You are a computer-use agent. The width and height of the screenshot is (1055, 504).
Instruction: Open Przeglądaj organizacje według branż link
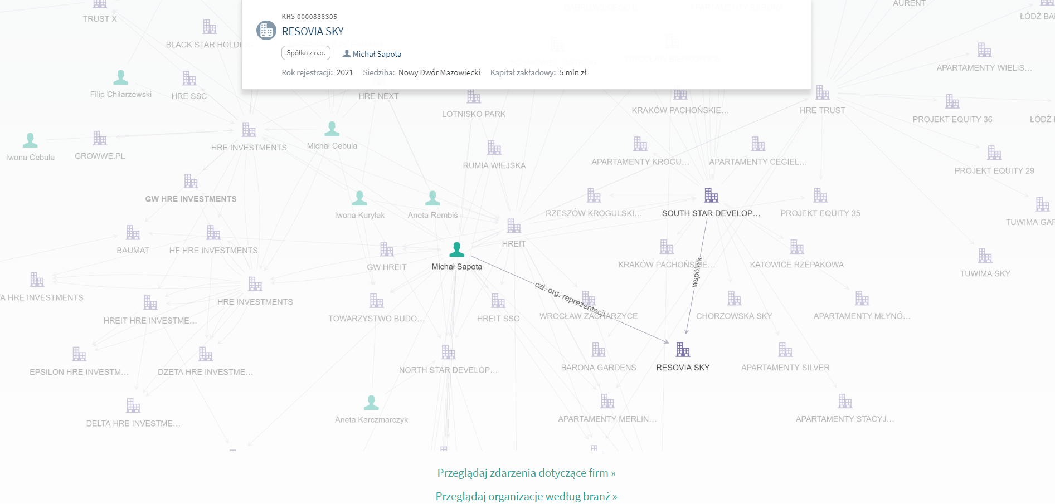526,496
